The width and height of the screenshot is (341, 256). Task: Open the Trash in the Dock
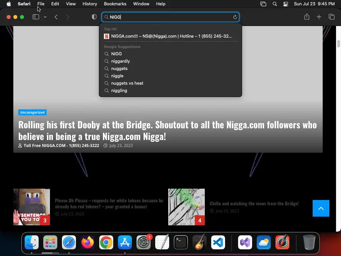click(x=309, y=242)
